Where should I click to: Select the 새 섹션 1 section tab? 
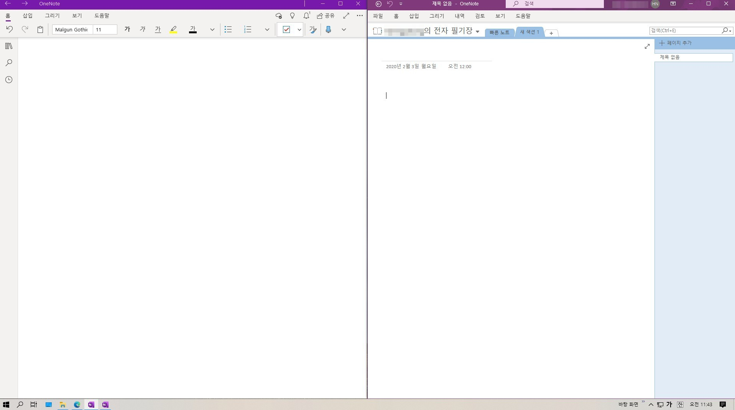529,32
